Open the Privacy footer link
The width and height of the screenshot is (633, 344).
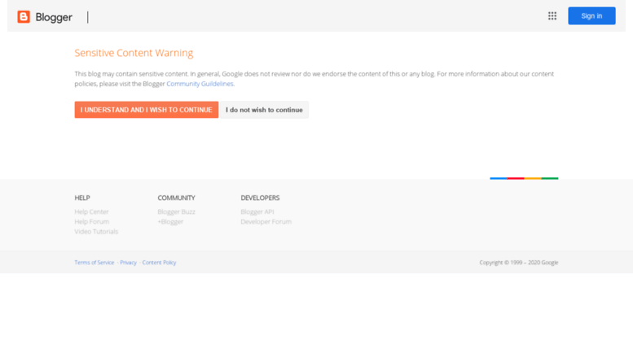(x=129, y=263)
